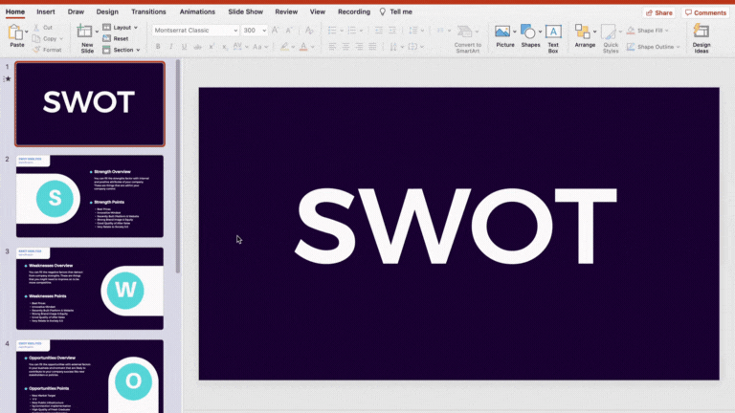Click the Paste clipboard icon

tap(15, 33)
